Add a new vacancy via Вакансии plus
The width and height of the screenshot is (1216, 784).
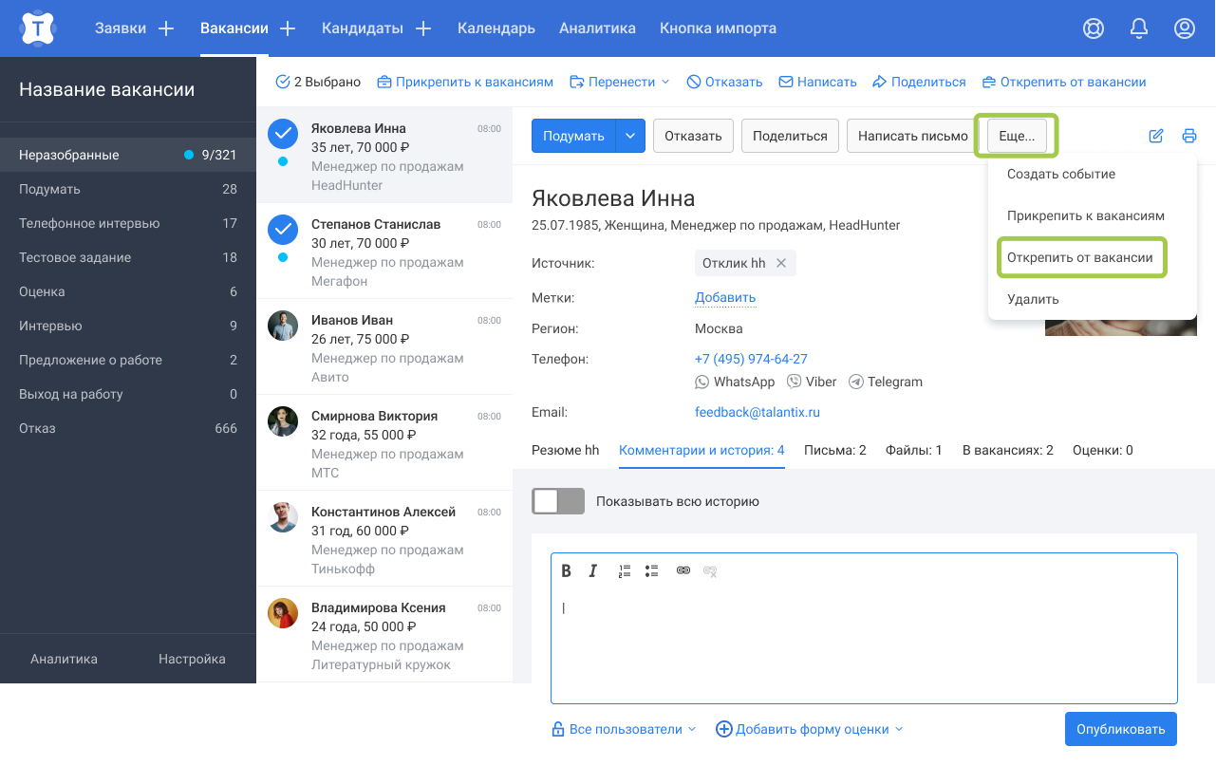(288, 28)
